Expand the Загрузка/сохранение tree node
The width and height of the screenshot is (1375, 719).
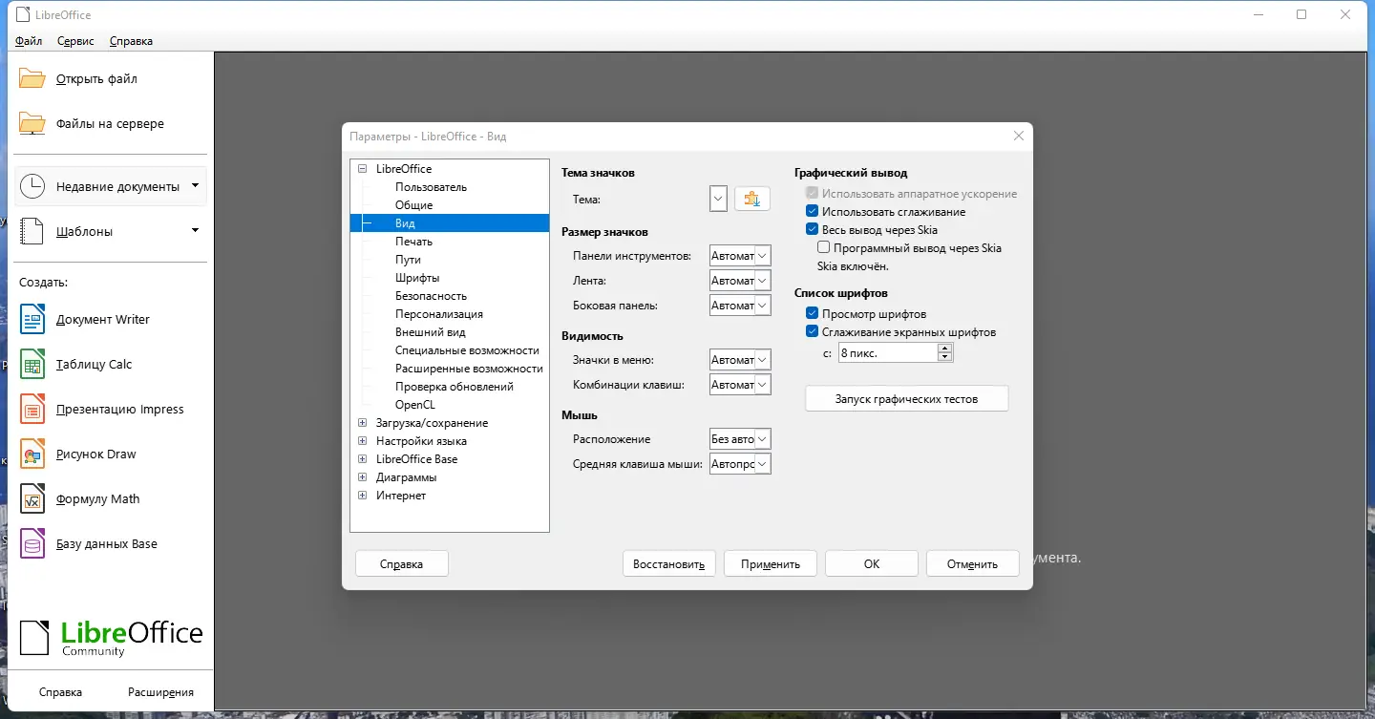click(x=362, y=422)
